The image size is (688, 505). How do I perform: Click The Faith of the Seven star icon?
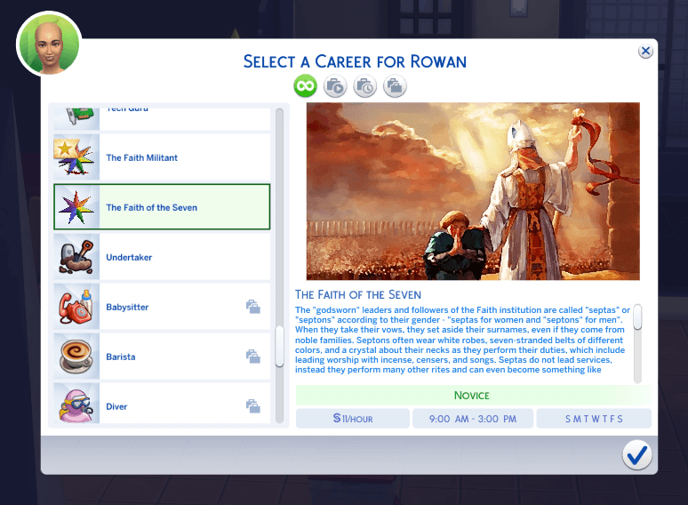pos(76,207)
